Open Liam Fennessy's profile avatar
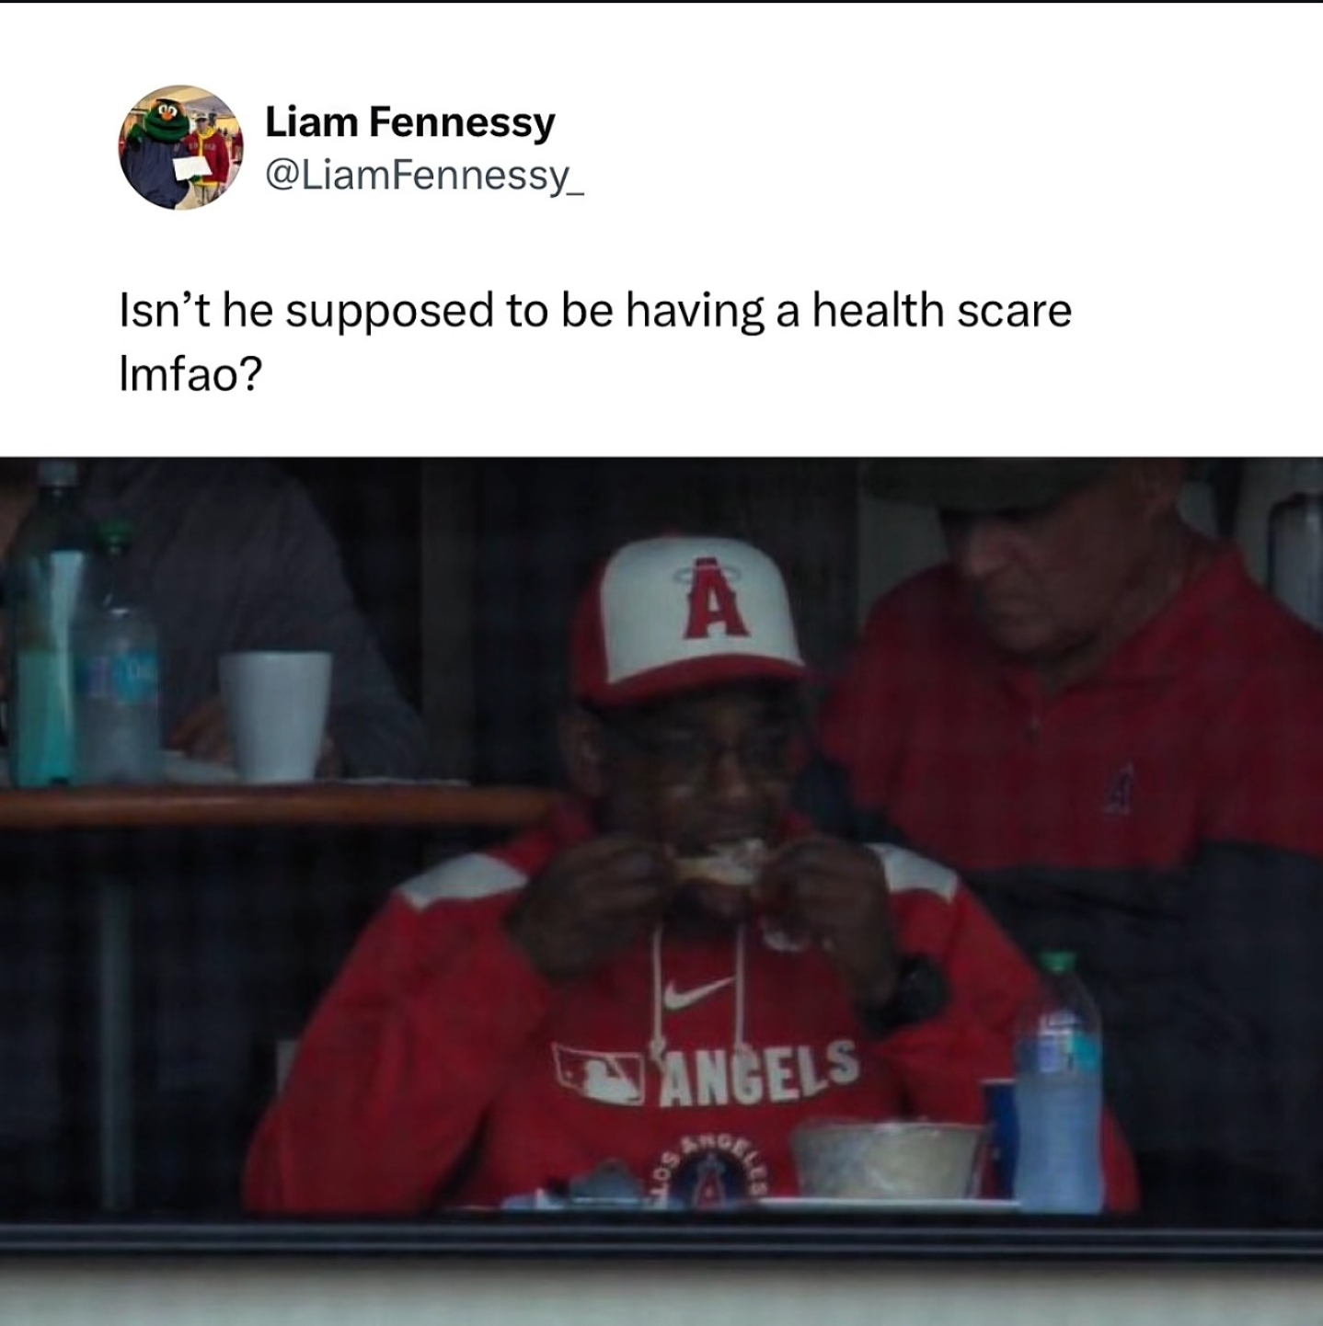Viewport: 1323px width, 1326px height. [x=181, y=147]
